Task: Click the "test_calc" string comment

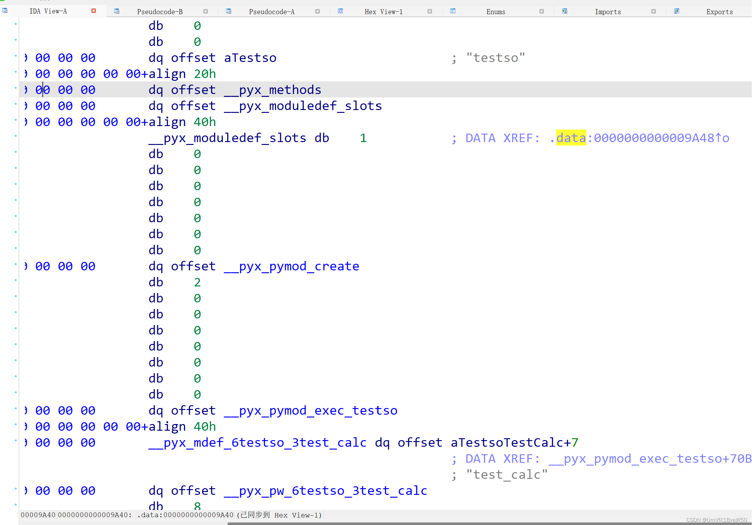Action: pos(507,475)
